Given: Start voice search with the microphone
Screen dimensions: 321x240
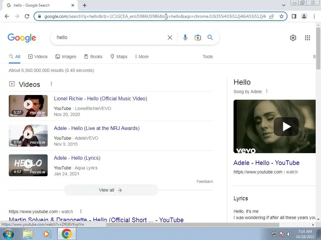Looking at the screenshot, I should pyautogui.click(x=185, y=37).
